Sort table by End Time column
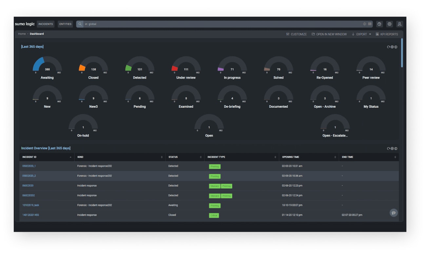426x257 pixels. 369,157
